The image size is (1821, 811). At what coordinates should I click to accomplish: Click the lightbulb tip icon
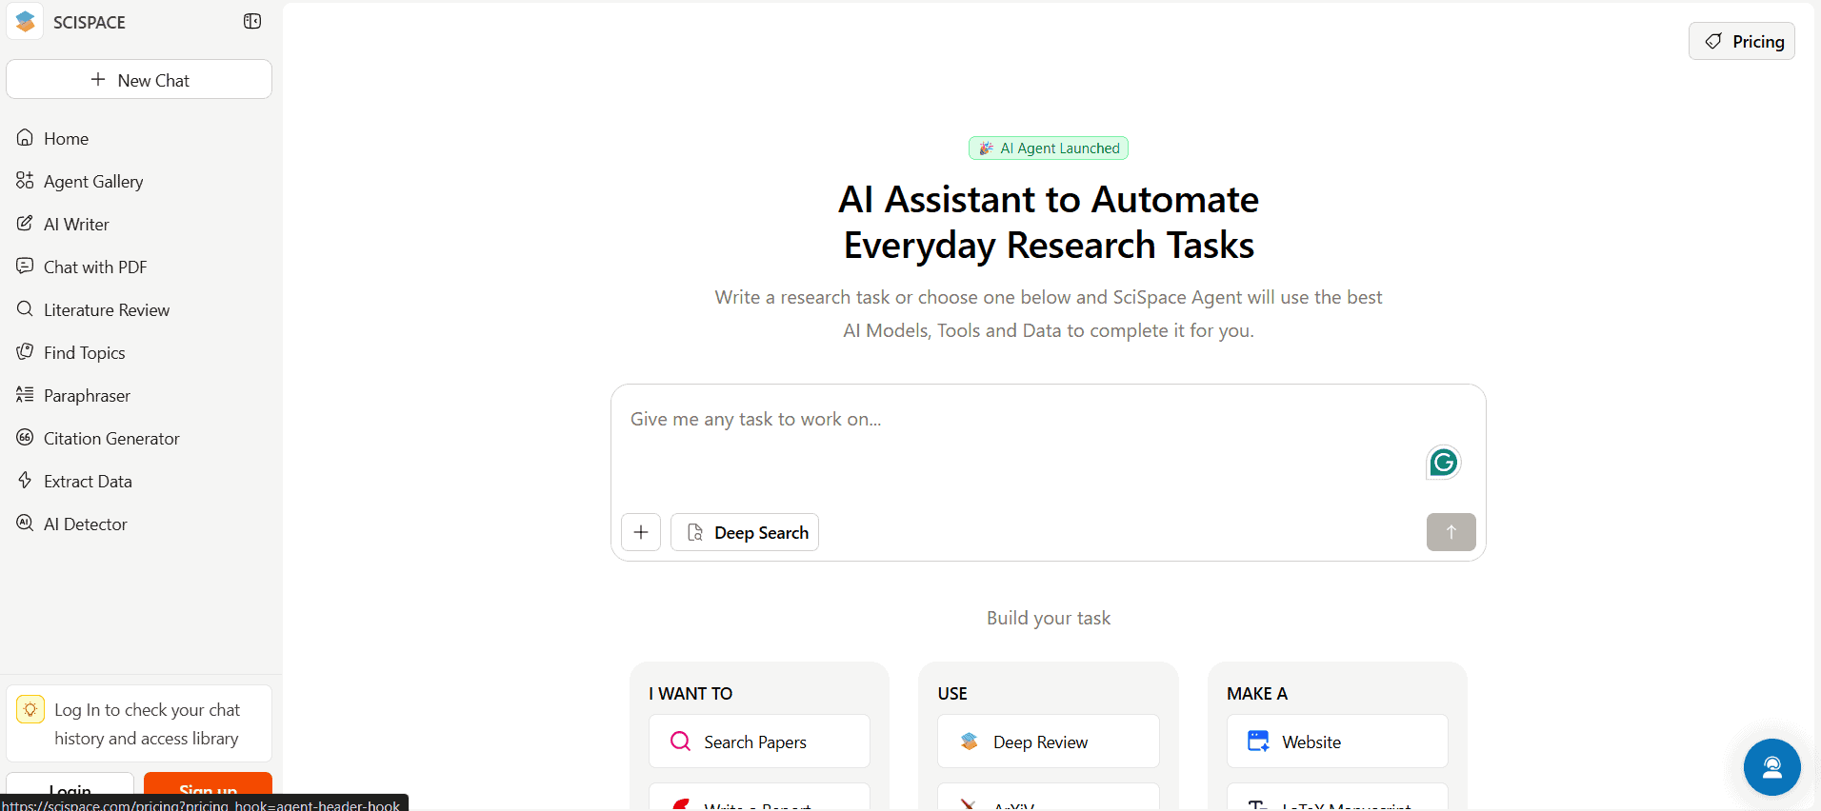30,709
